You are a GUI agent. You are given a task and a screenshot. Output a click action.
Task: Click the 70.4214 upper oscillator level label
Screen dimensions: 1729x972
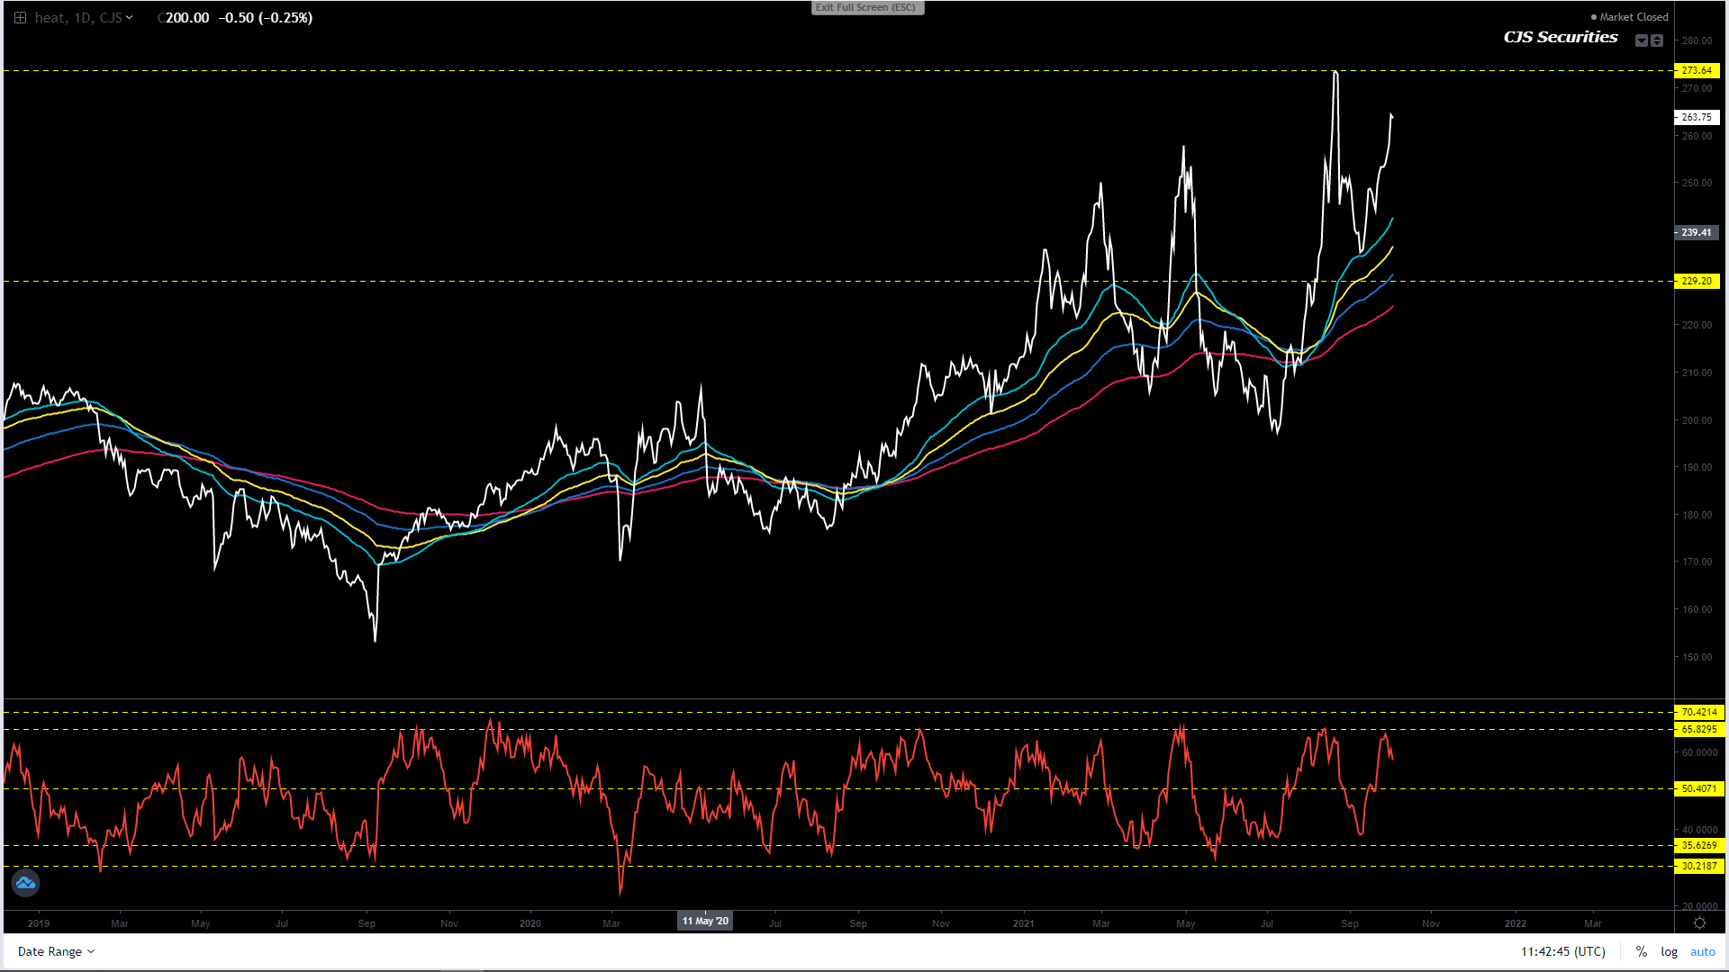pos(1698,712)
